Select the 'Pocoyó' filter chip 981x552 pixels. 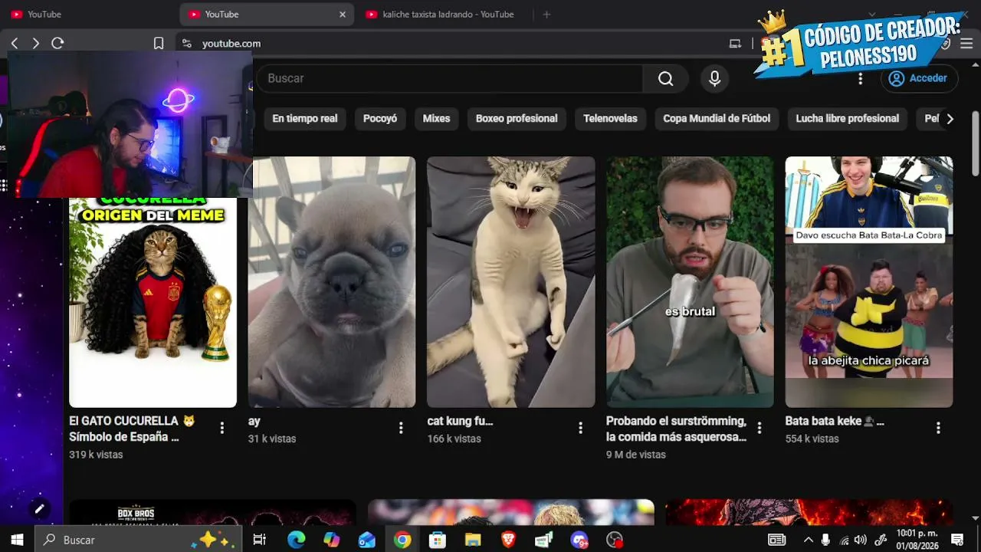(x=380, y=119)
